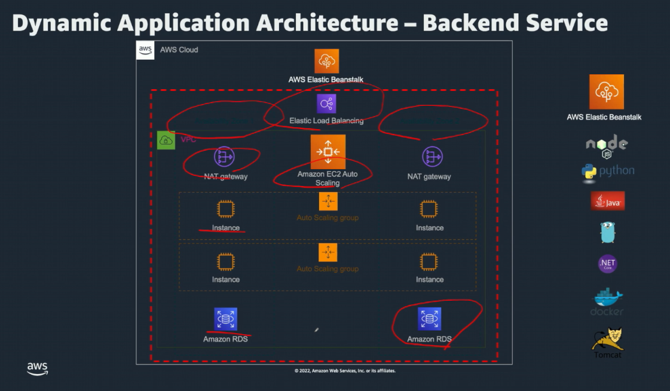Click the blue Go gopher mascot

(x=607, y=232)
